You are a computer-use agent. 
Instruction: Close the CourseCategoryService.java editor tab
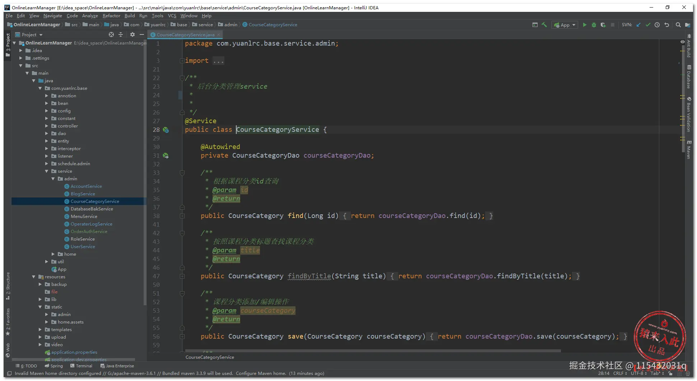pyautogui.click(x=218, y=35)
